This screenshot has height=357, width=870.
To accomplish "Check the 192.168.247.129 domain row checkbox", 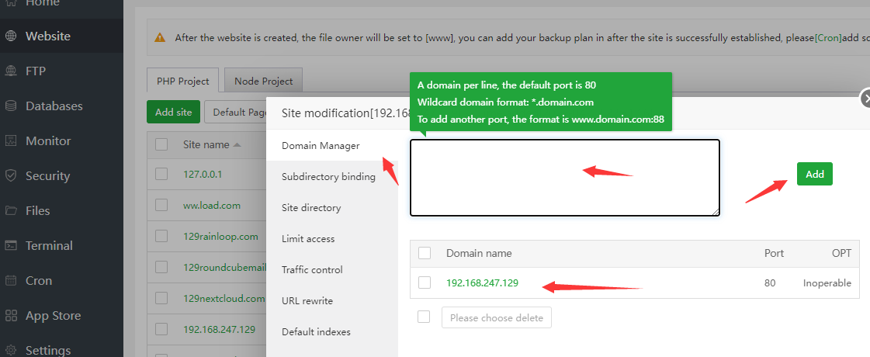I will [x=425, y=282].
